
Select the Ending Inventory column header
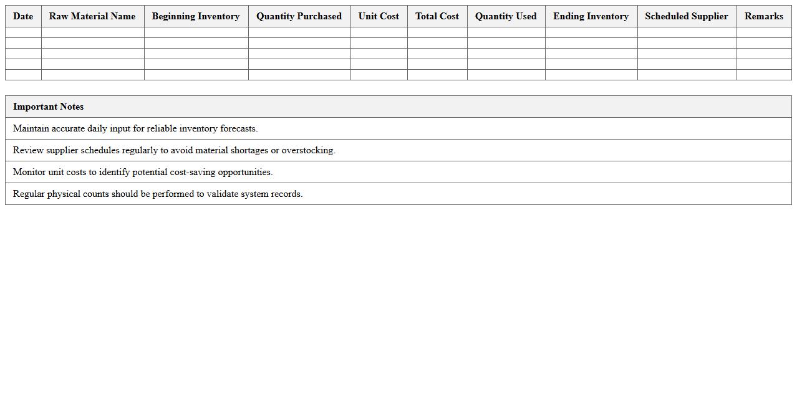590,16
